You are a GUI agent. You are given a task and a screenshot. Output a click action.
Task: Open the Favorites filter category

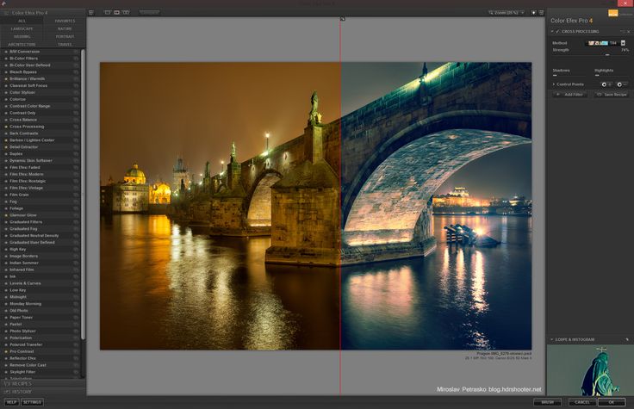65,21
